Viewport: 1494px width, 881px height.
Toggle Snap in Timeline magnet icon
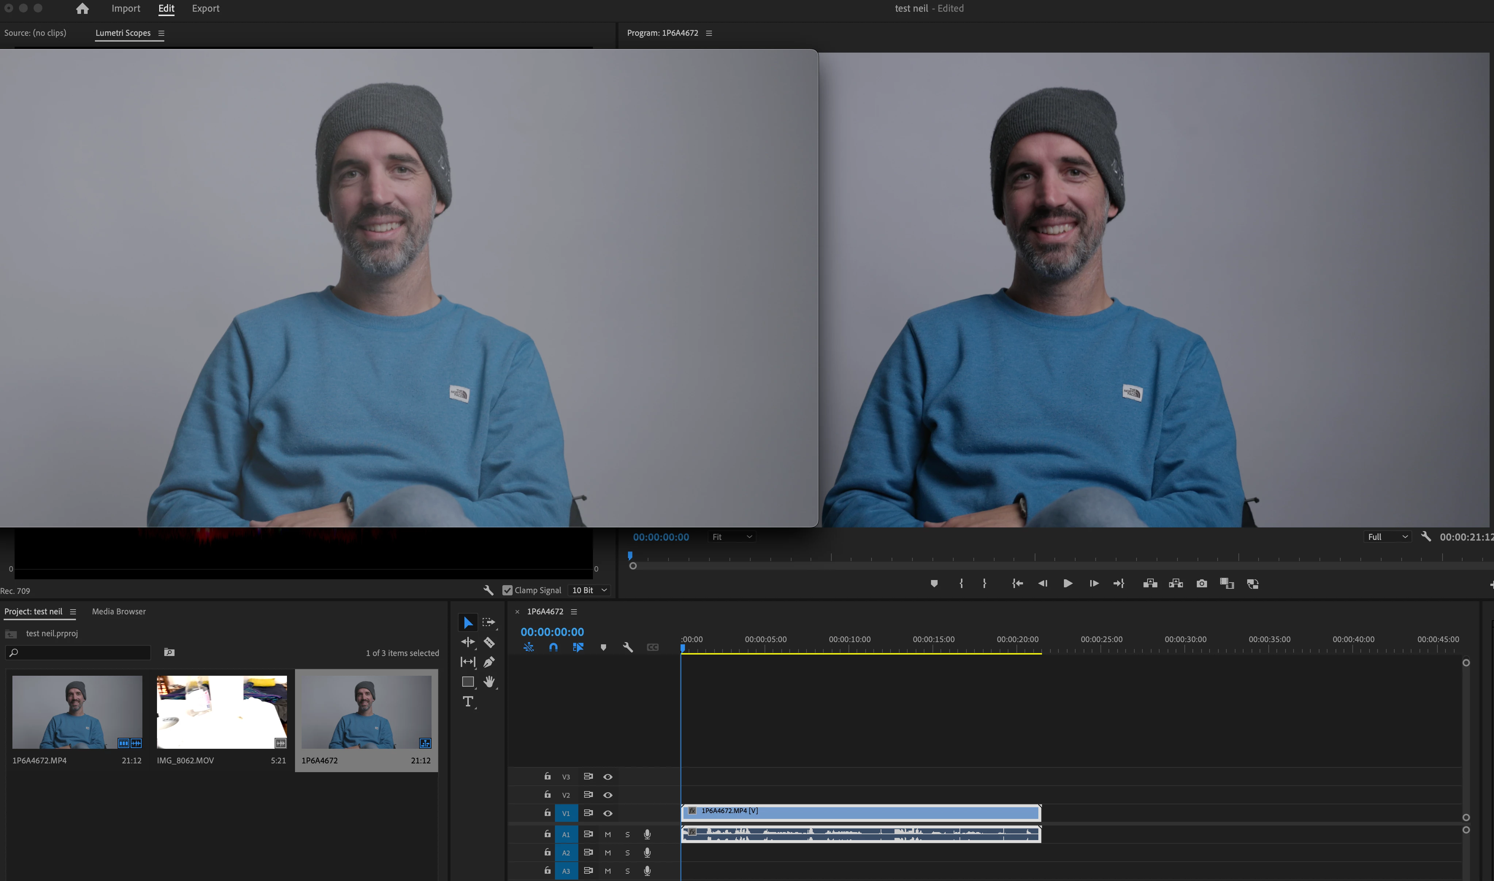pyautogui.click(x=553, y=648)
